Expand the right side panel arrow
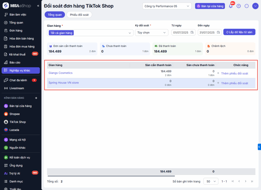Screen dimensions: 261x190 click(259, 147)
